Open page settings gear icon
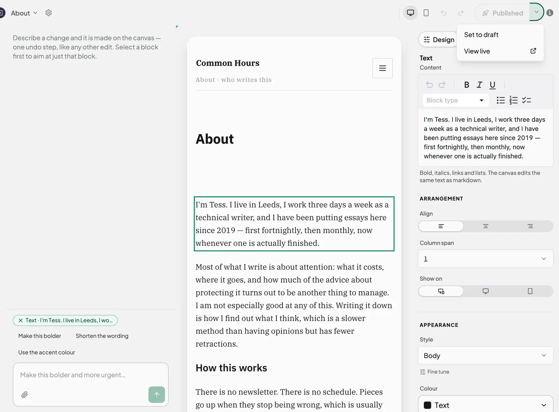 49,13
